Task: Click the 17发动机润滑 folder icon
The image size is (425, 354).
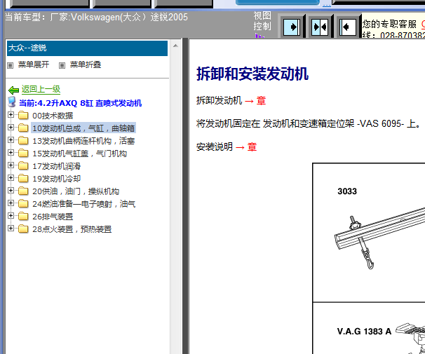Action: click(x=23, y=165)
